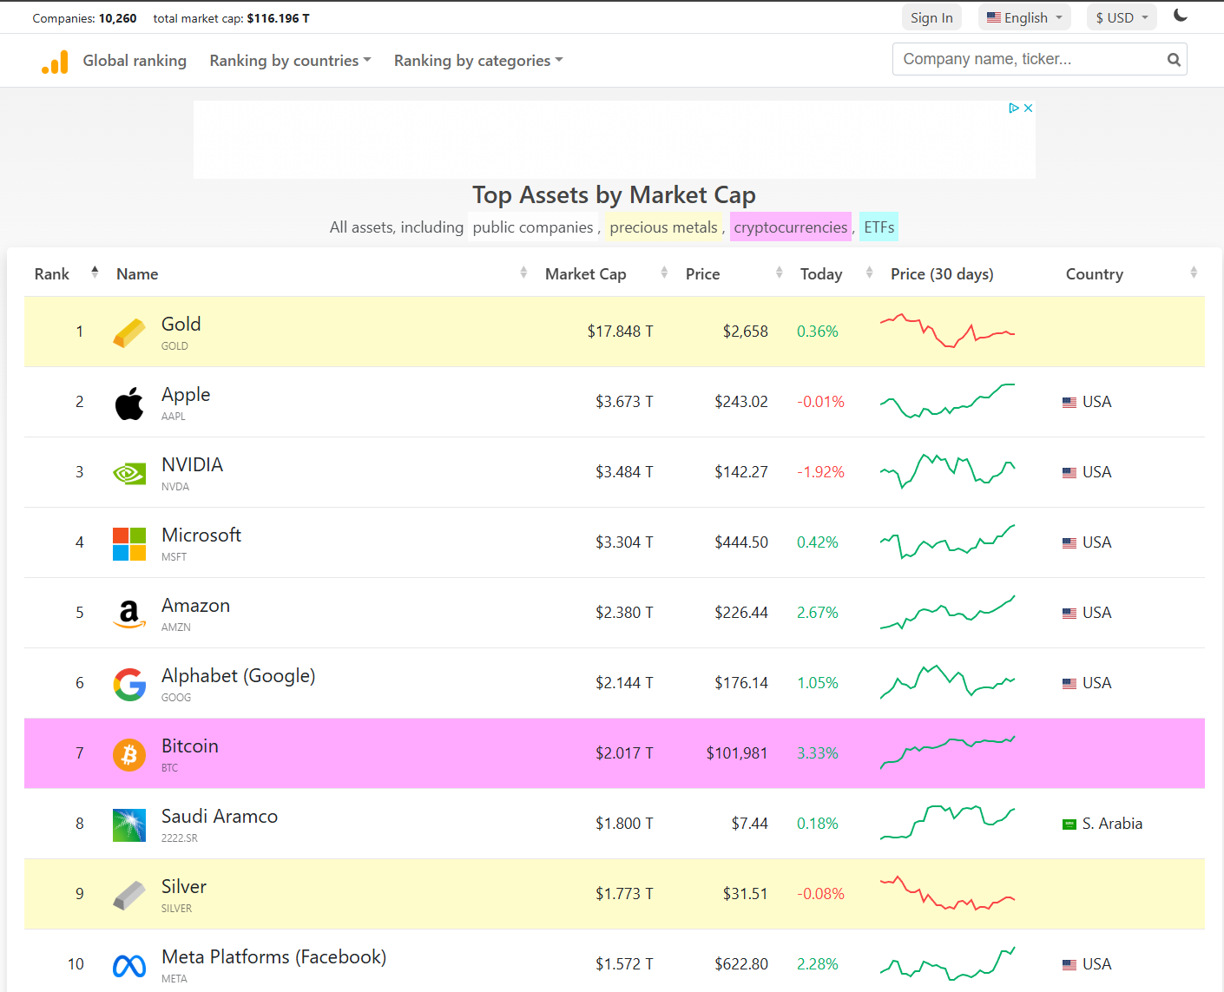This screenshot has height=992, width=1224.
Task: Click the Price (30 days) column header
Action: [x=942, y=274]
